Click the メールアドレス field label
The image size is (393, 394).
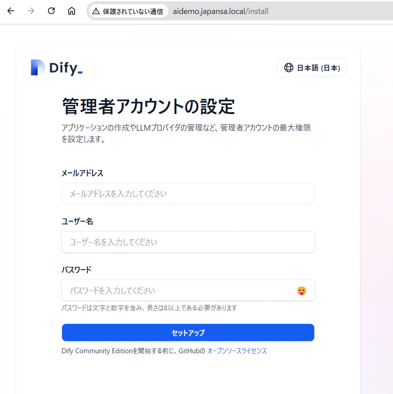click(x=82, y=173)
